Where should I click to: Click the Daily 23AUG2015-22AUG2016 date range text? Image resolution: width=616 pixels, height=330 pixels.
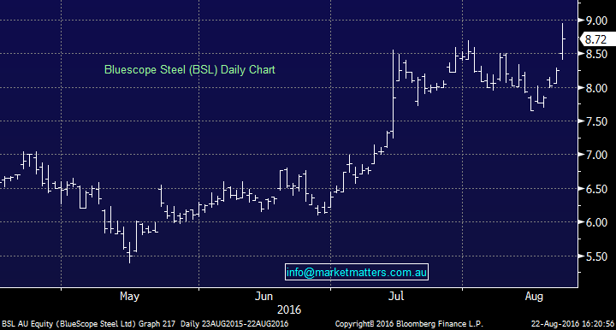[234, 324]
